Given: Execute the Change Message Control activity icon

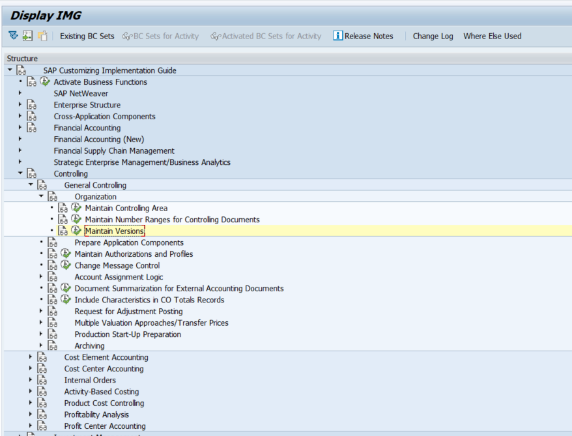Looking at the screenshot, I should [66, 265].
